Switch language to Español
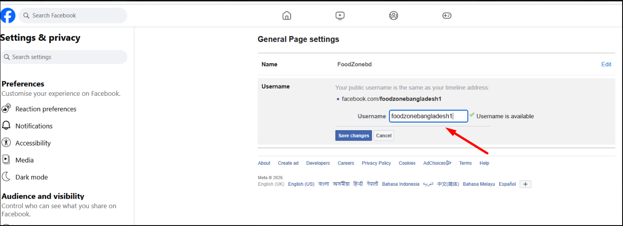623x226 pixels. [507, 184]
